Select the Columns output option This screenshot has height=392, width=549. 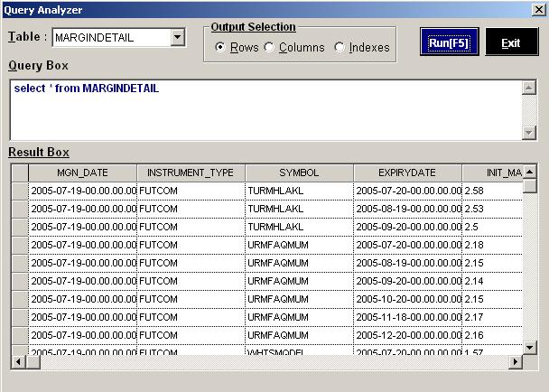(x=270, y=47)
